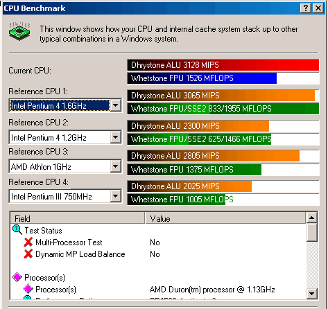This screenshot has height=309, width=328.
Task: Select the Processor(s) group header text
Action: pyautogui.click(x=44, y=277)
